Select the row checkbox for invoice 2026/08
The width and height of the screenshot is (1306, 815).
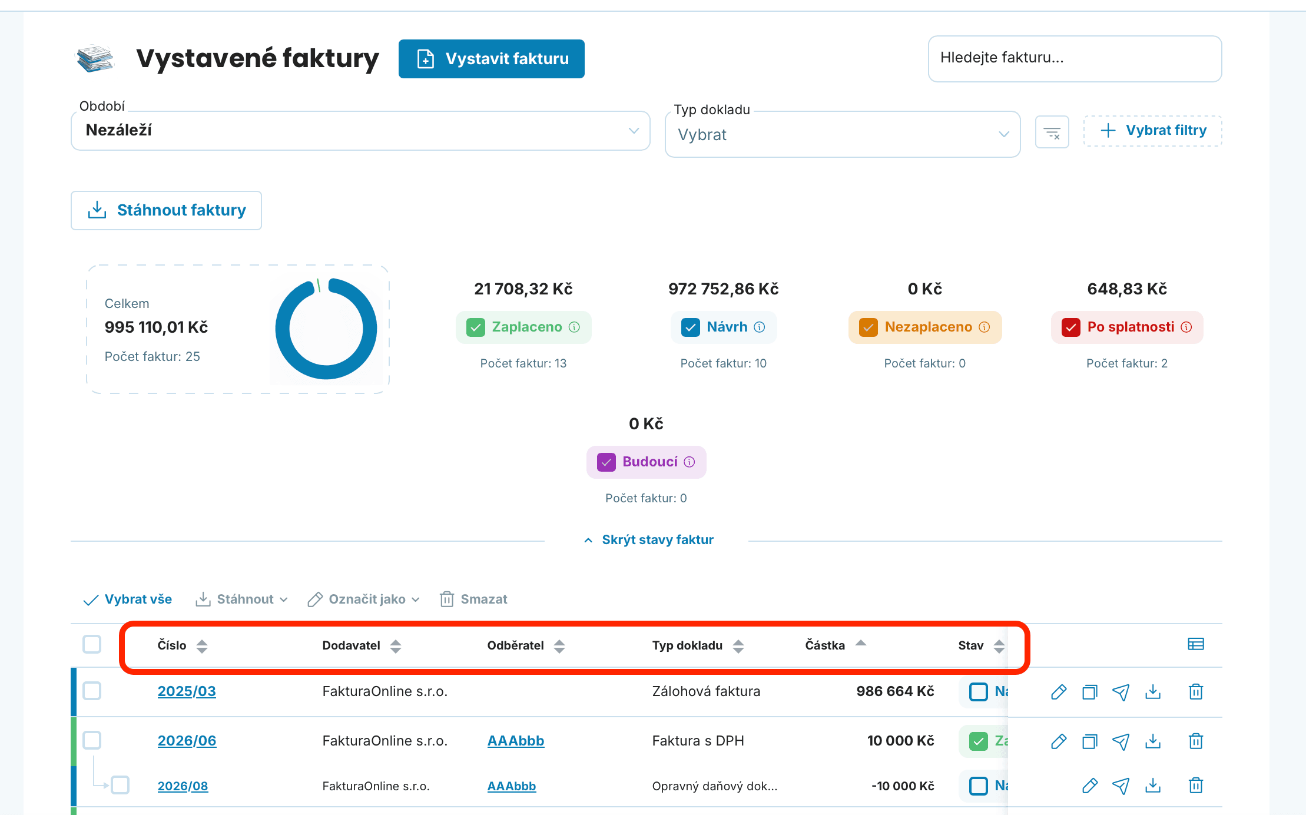pyautogui.click(x=120, y=785)
